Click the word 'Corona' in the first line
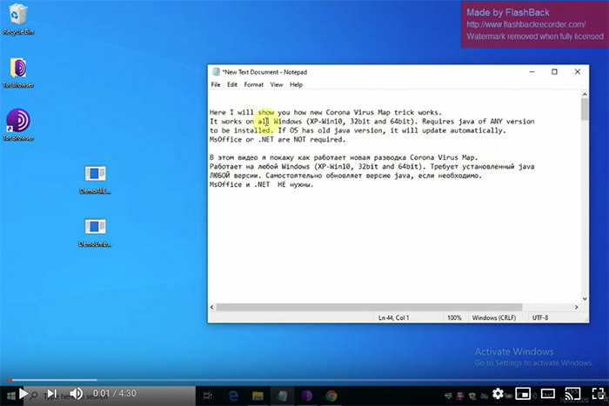The image size is (609, 406). (338, 112)
